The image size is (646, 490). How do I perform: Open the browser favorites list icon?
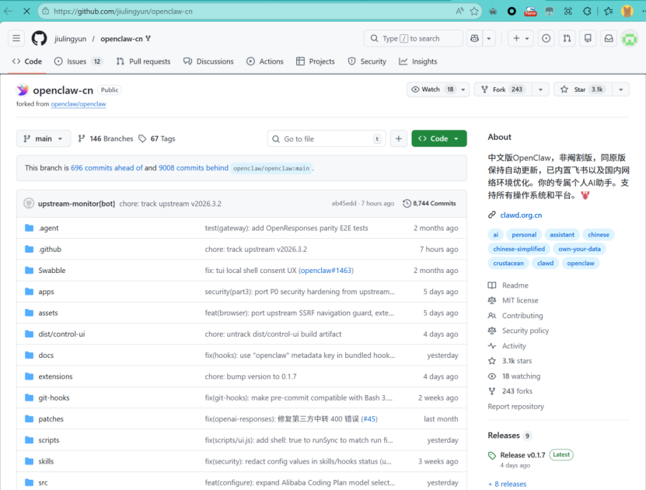[x=609, y=11]
